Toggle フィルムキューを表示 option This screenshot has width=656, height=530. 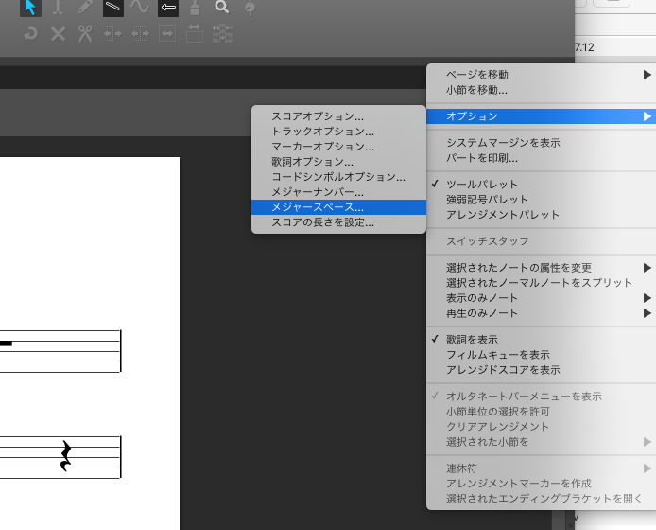541,355
